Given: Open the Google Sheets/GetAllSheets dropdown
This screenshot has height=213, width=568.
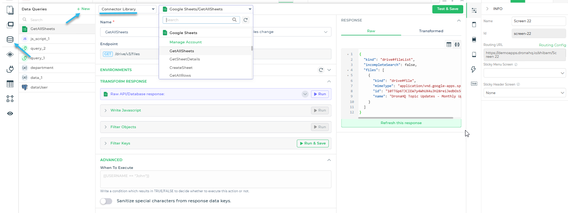Looking at the screenshot, I should 206,9.
